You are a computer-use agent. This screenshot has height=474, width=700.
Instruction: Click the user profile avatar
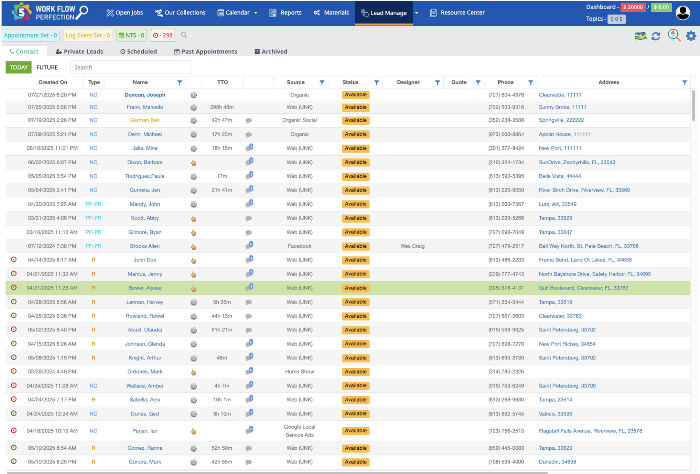coord(683,13)
